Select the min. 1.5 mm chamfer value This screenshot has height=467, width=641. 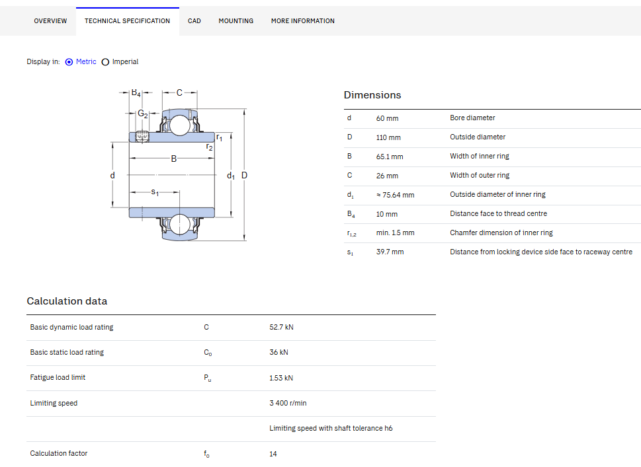tap(396, 233)
